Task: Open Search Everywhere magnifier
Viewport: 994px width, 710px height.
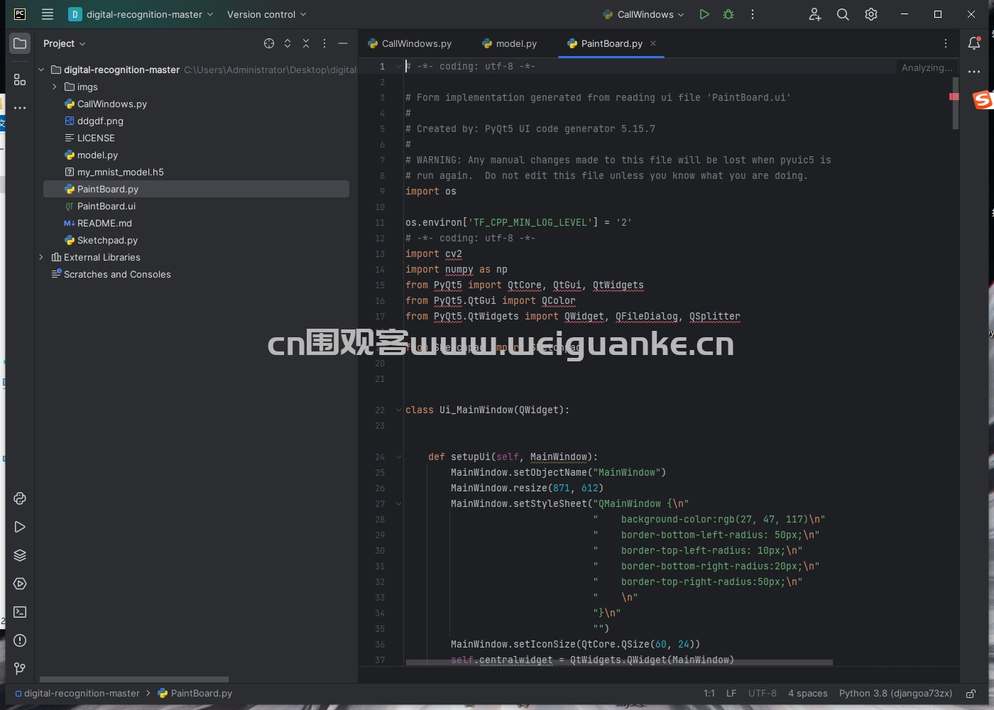Action: coord(843,14)
